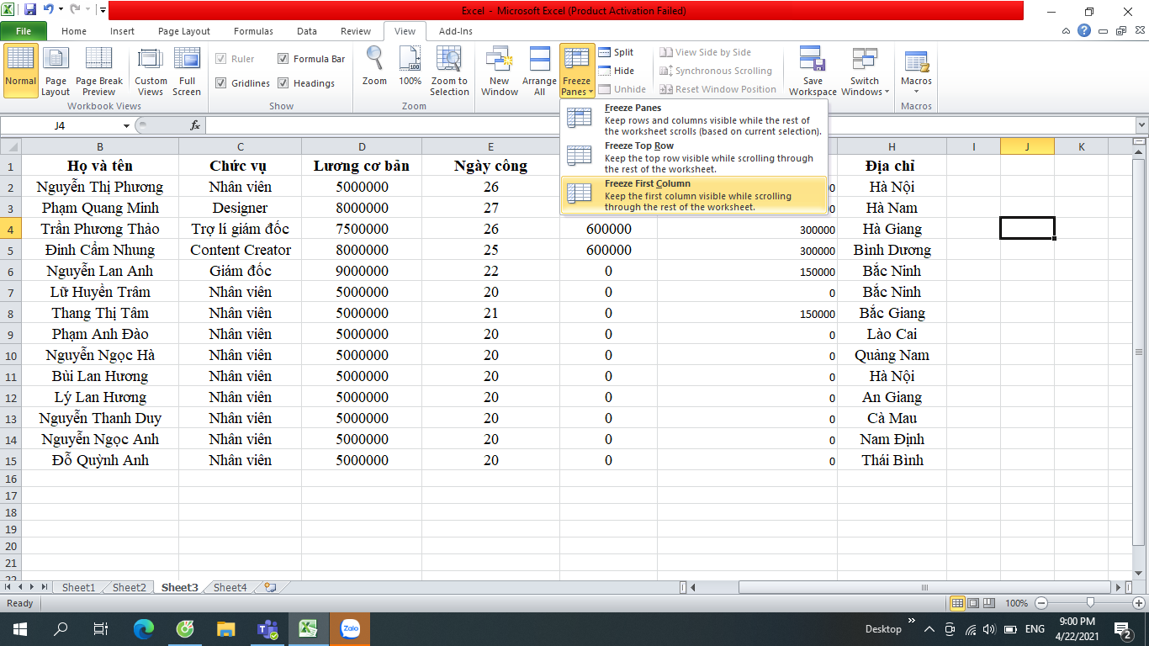Viewport: 1149px width, 646px height.
Task: Open the notification center icon
Action: coord(1123,629)
